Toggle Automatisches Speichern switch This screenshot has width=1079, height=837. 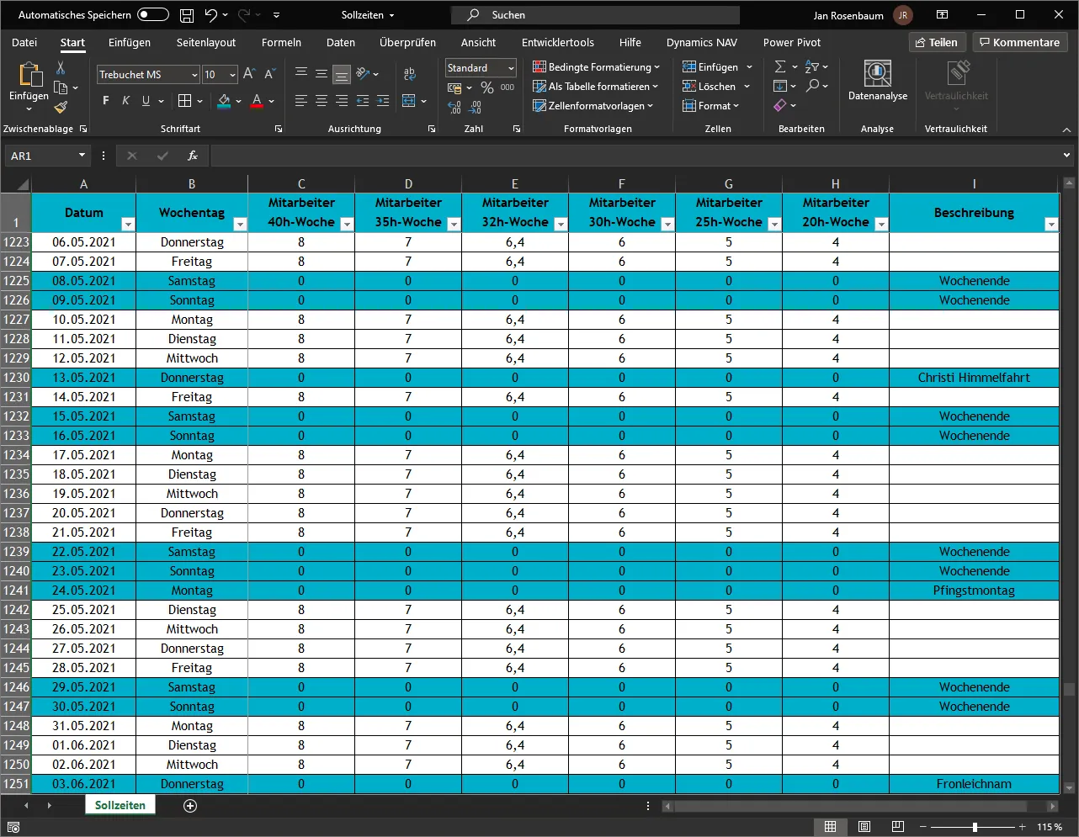point(153,15)
